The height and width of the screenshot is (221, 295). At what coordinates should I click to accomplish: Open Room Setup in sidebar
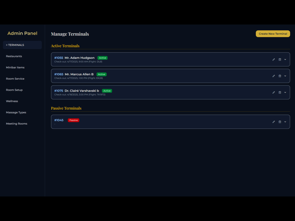[x=14, y=90]
